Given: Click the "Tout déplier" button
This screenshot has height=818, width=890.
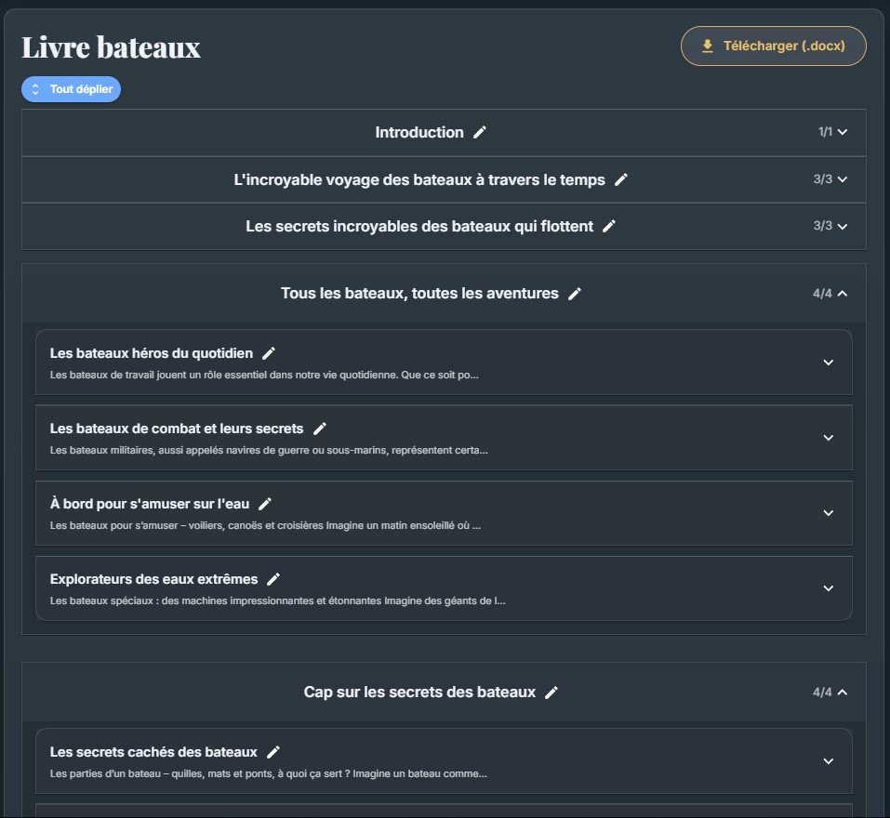Looking at the screenshot, I should [72, 89].
